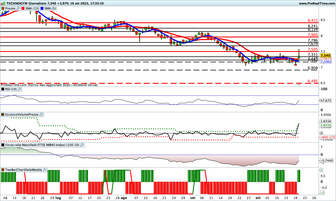Open the EccessoVolumePrezzo settings wrench
Screen dimensions: 336x201
41,114
